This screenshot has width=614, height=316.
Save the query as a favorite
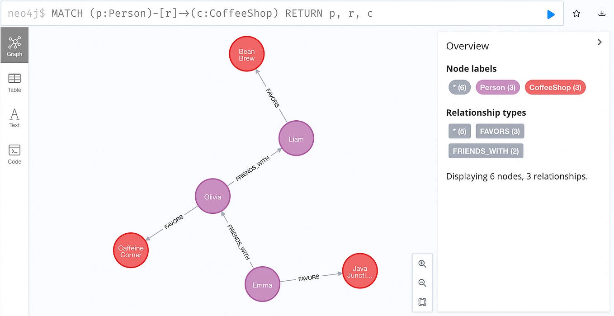pyautogui.click(x=576, y=14)
